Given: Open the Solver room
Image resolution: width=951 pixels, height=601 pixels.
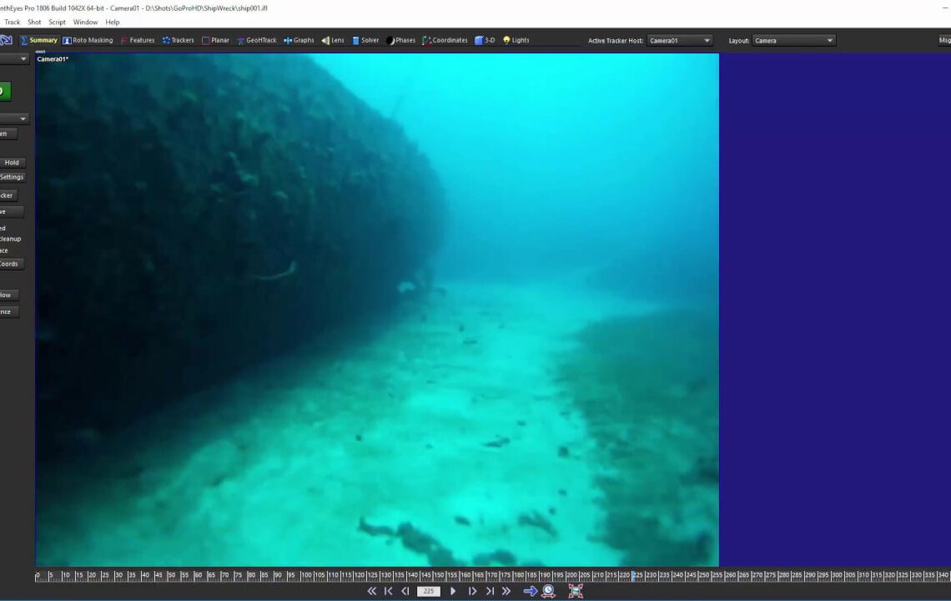Looking at the screenshot, I should click(x=365, y=40).
